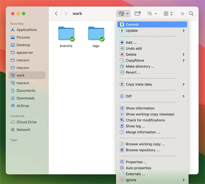Open Applications in the sidebar
This screenshot has height=184, width=205.
[27, 30]
